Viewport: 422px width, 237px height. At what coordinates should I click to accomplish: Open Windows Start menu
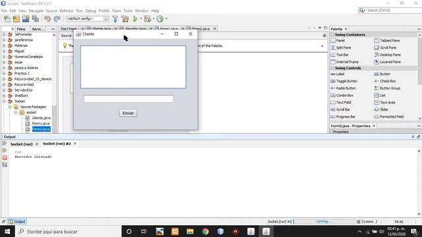click(7, 231)
